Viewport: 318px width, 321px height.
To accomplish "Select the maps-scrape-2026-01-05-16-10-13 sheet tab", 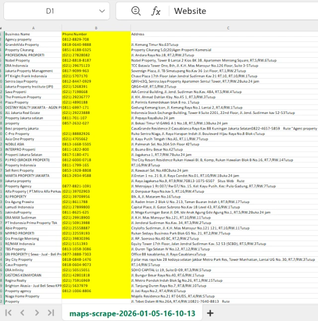I will point(132,313).
